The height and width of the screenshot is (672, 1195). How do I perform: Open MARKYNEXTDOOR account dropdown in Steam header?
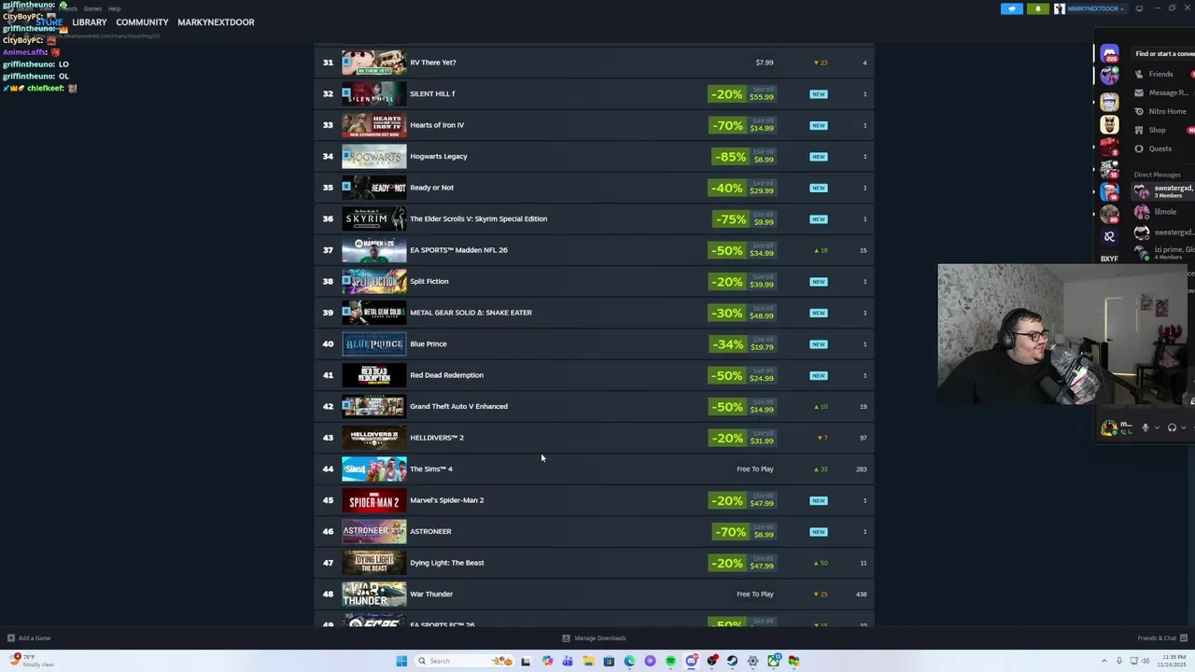1090,8
